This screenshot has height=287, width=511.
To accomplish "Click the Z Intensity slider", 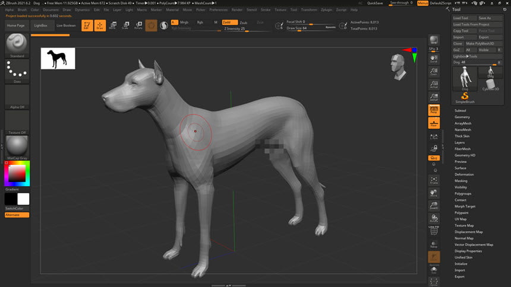I will pos(247,29).
